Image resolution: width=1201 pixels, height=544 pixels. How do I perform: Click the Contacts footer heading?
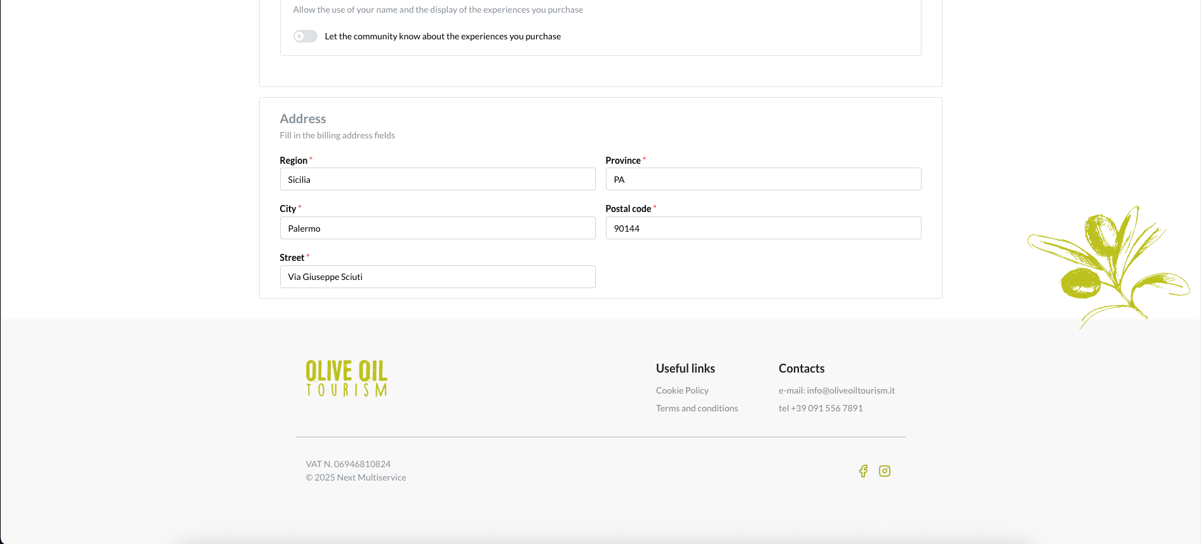tap(802, 369)
